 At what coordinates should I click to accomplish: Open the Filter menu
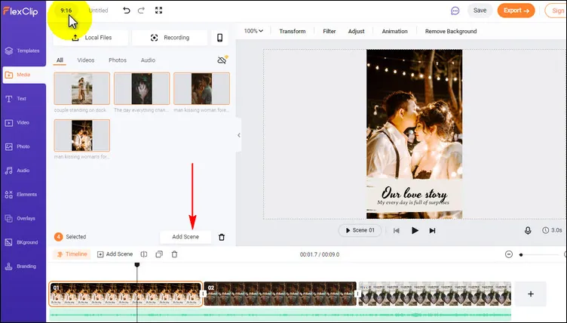point(329,31)
